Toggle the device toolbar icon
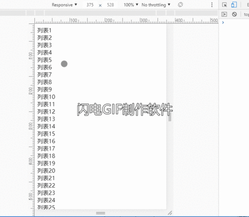The width and height of the screenshot is (249, 217). pyautogui.click(x=234, y=4)
